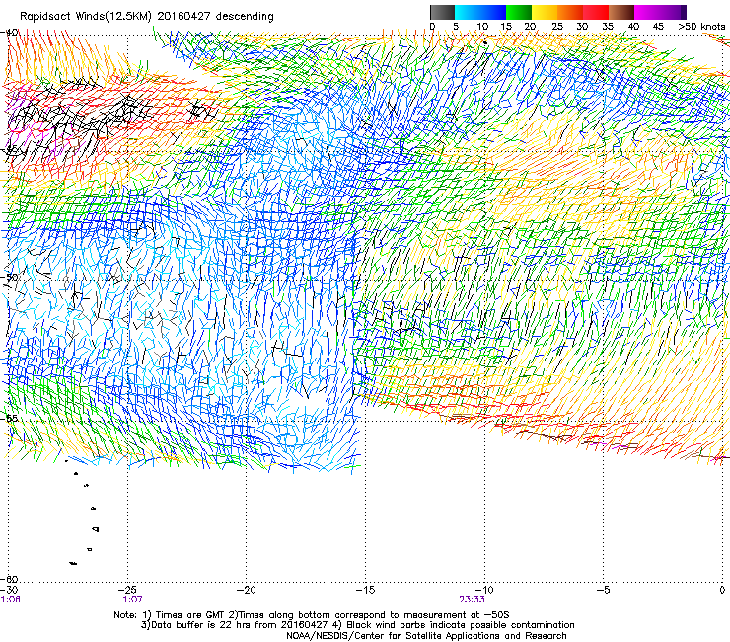This screenshot has height=642, width=730.
Task: Click the 0 longitude axis label
Action: pos(722,590)
